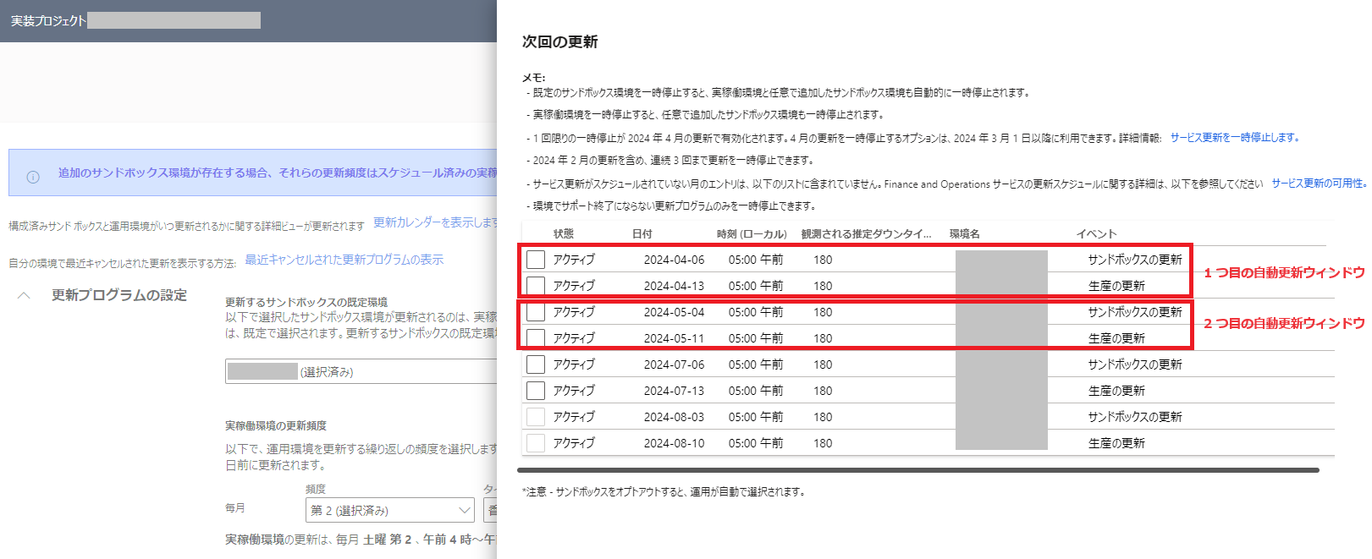Tick the 2024-05-04 update row checkbox
Screen dimensions: 1372x559
coord(536,312)
